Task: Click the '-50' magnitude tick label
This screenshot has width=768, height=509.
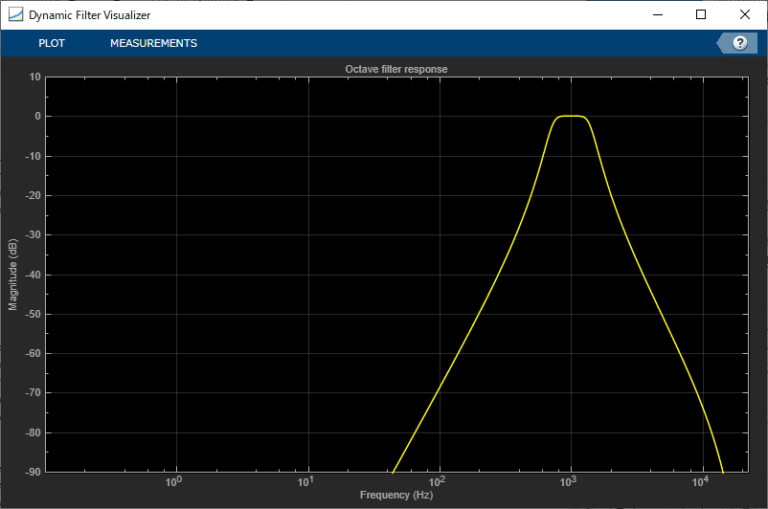Action: [x=33, y=314]
